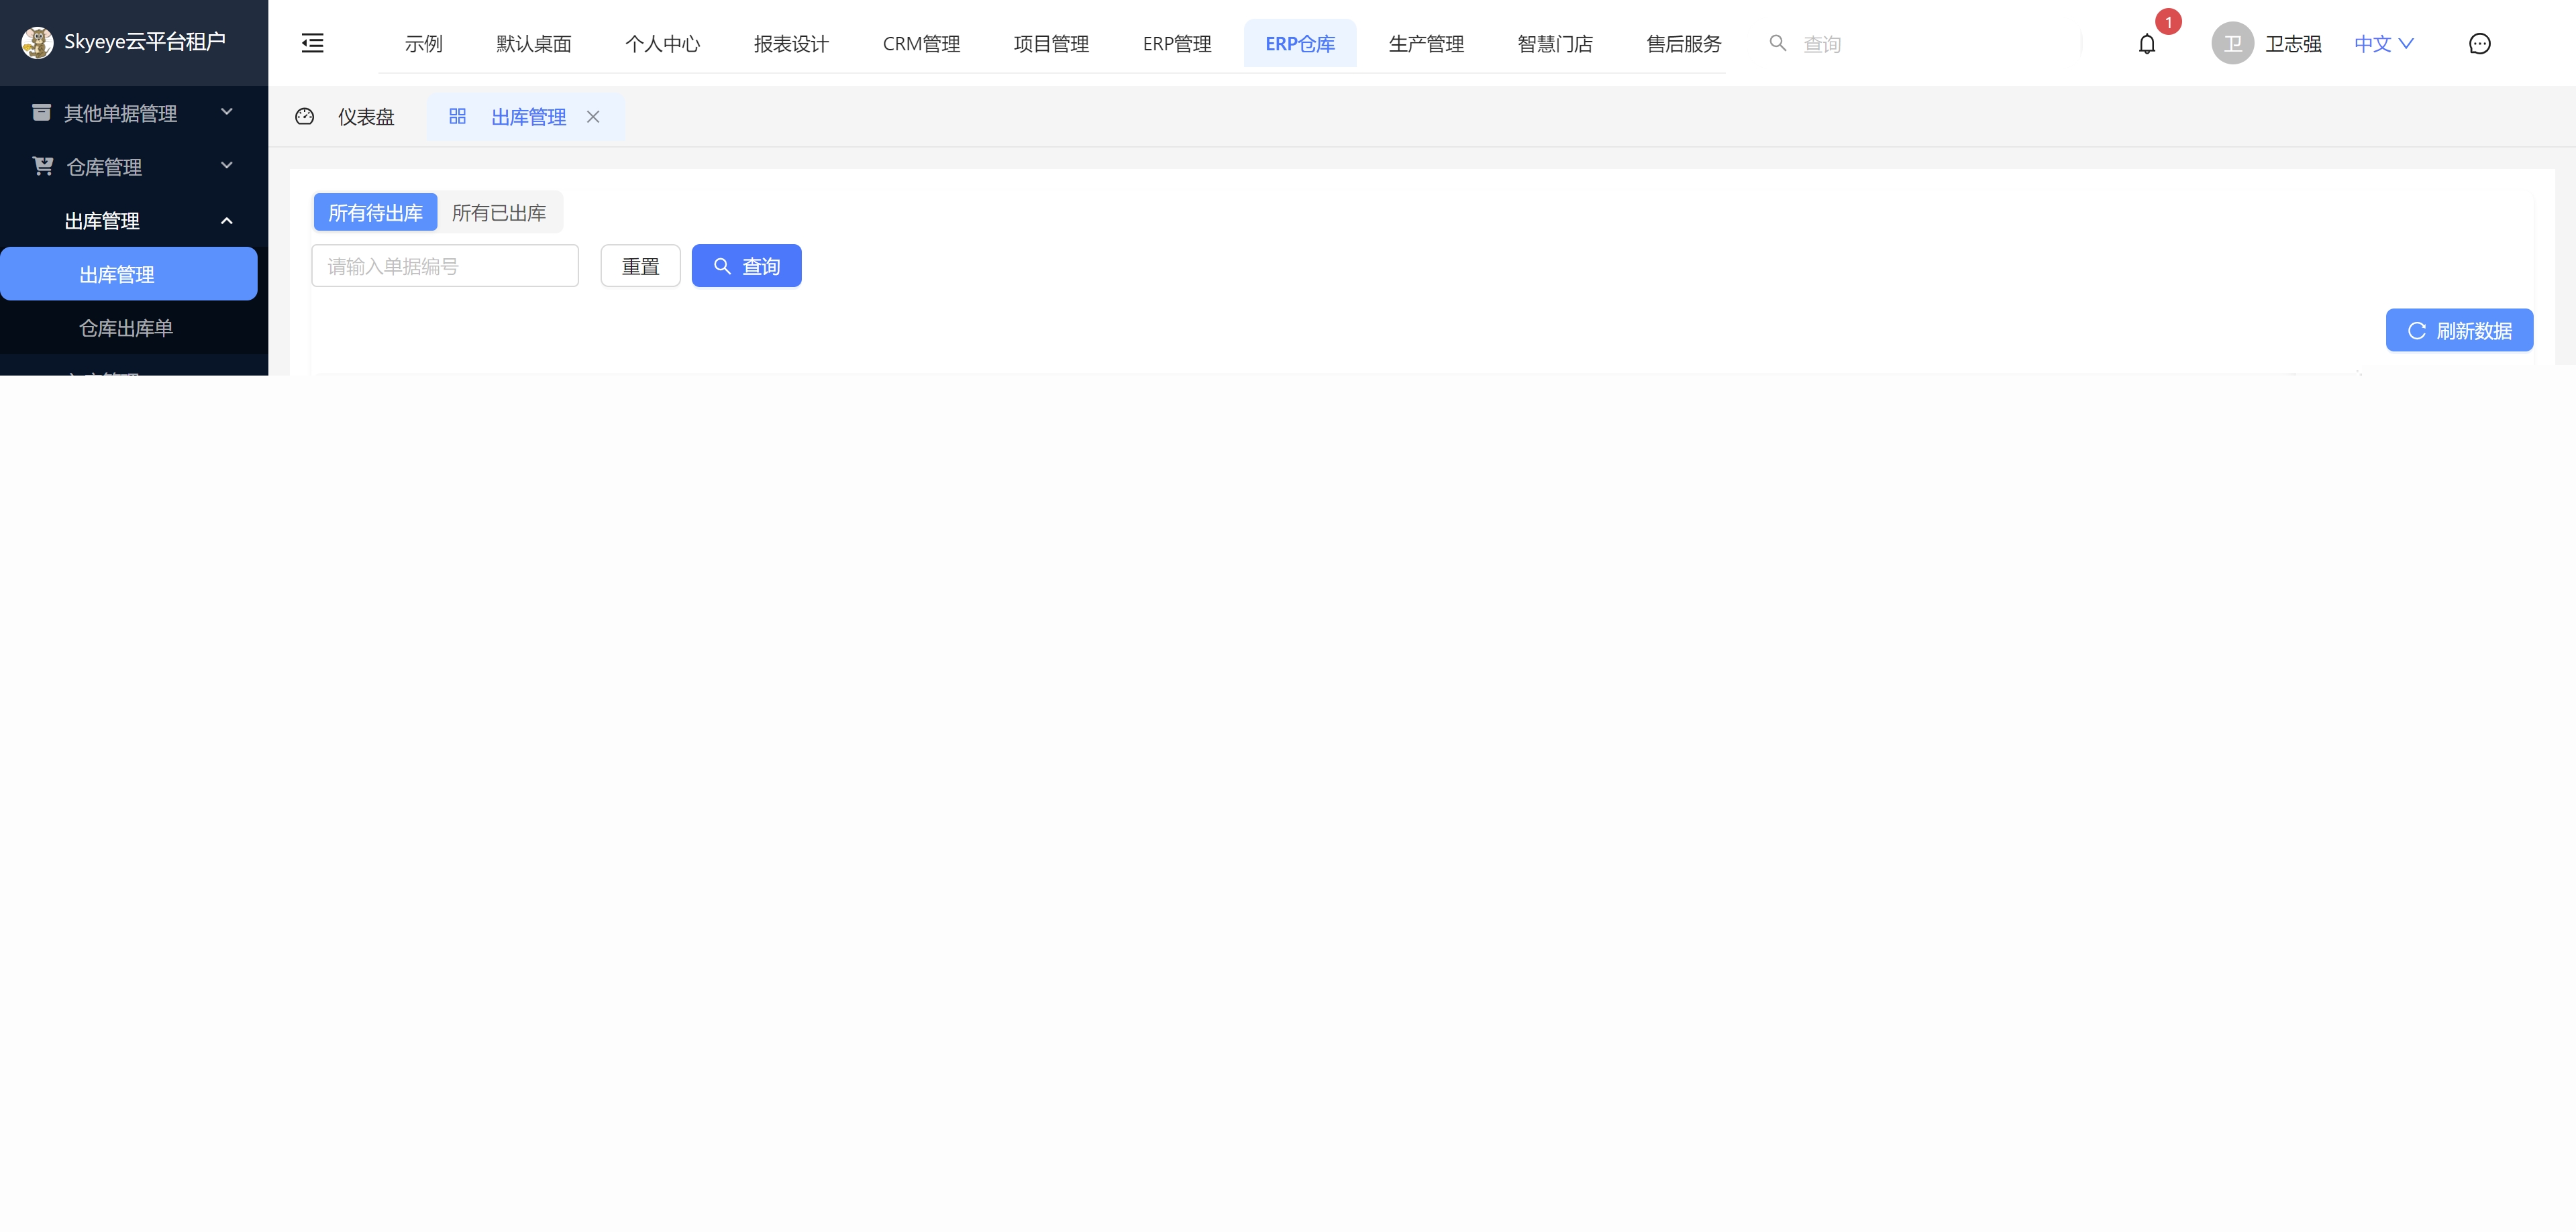
Task: Open the ERP管理 top menu
Action: pyautogui.click(x=1176, y=44)
